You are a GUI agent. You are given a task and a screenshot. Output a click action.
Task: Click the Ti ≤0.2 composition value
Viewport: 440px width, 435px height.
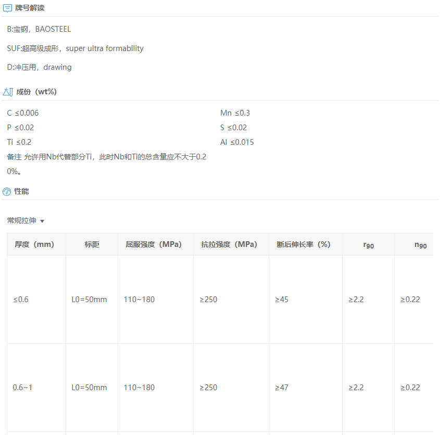19,142
